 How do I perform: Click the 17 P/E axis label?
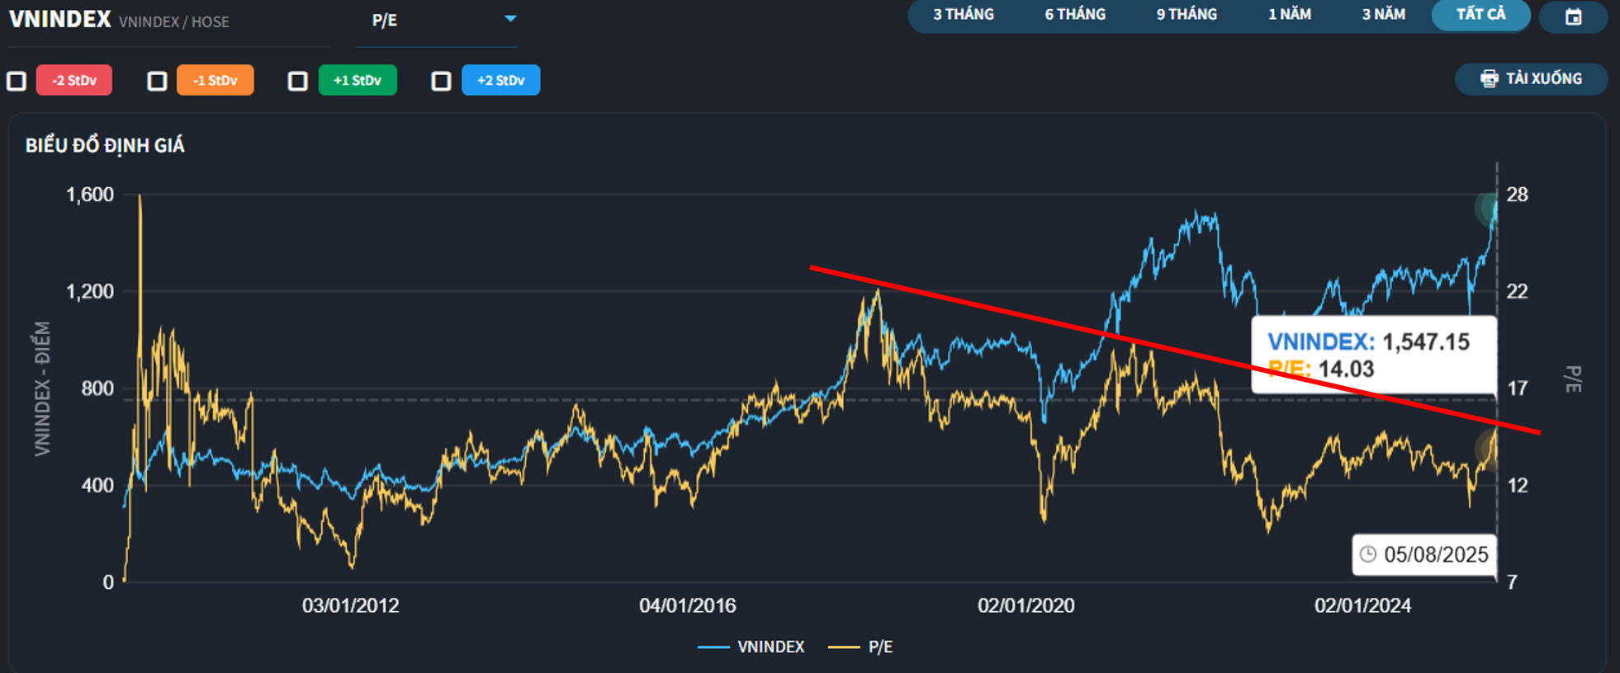(x=1518, y=388)
